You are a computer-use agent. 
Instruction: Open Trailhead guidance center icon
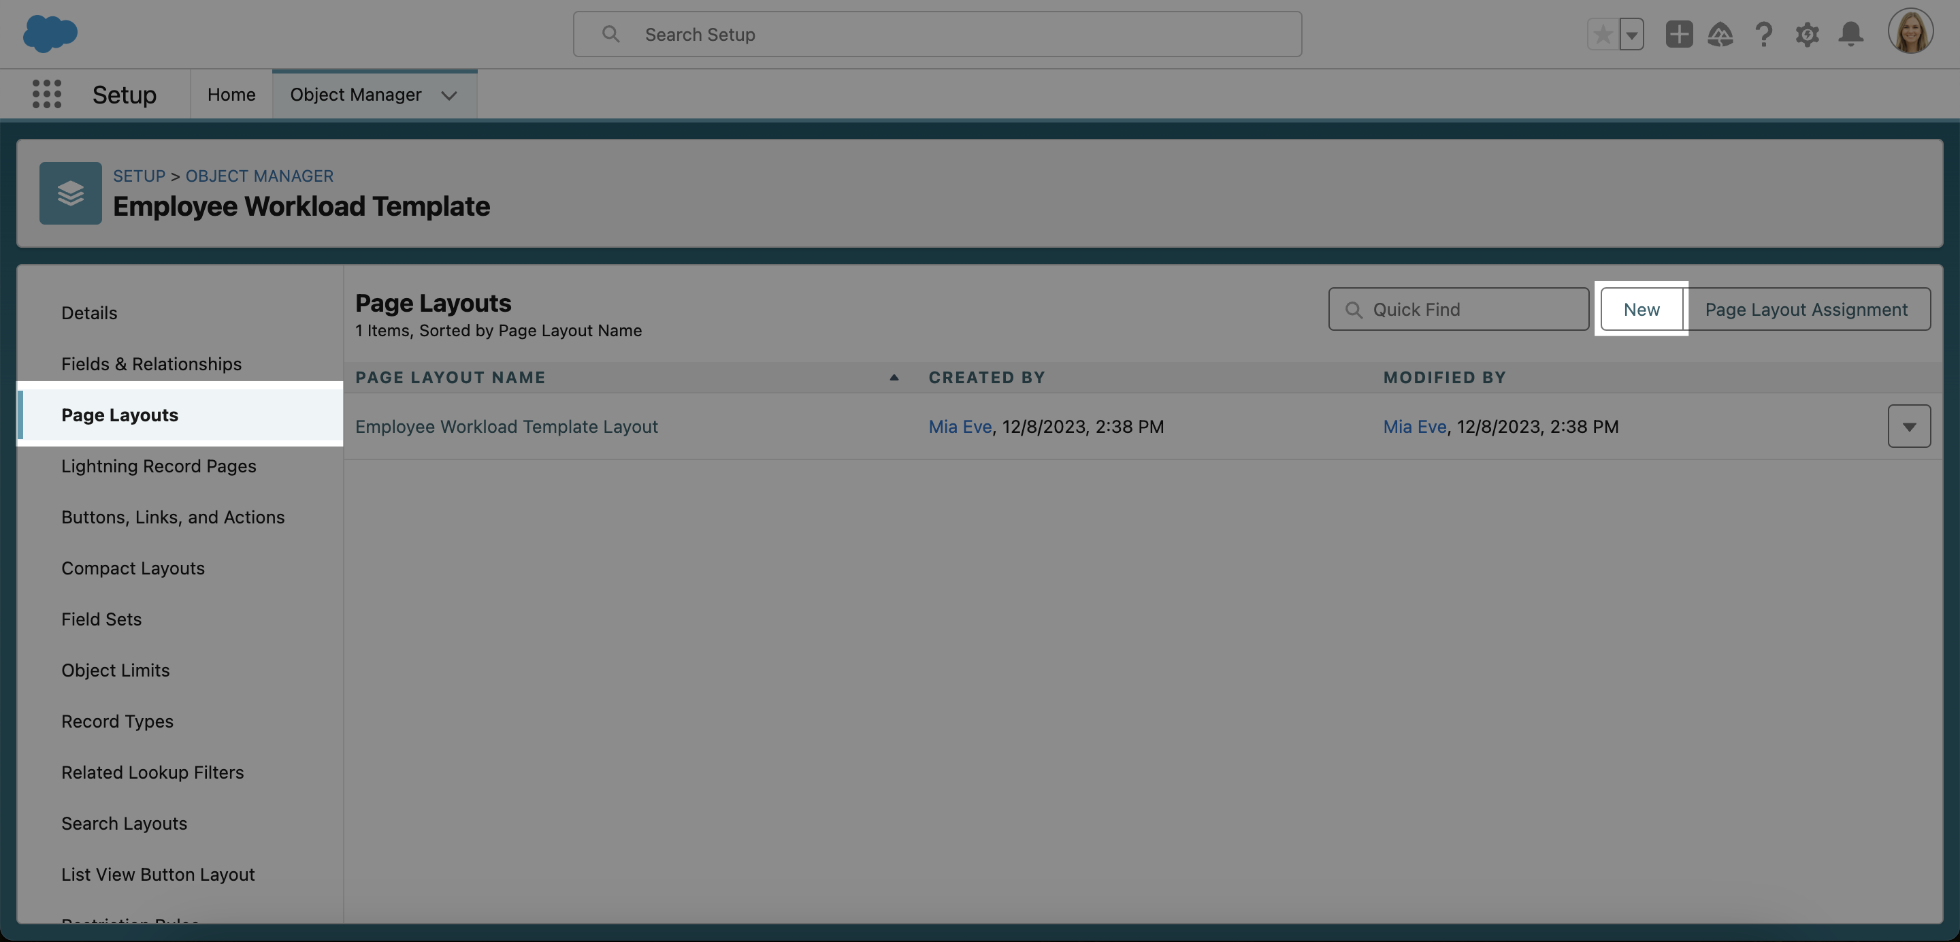1720,34
